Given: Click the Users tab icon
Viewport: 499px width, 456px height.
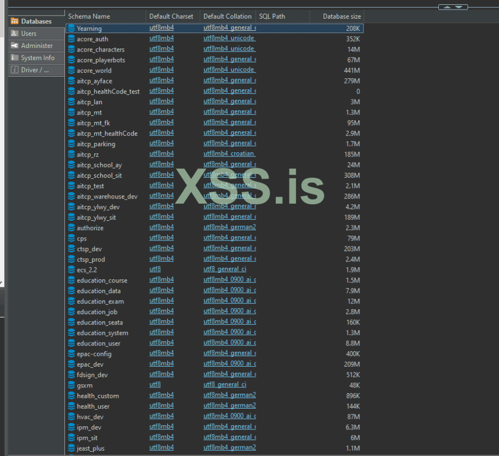Looking at the screenshot, I should click(x=15, y=34).
